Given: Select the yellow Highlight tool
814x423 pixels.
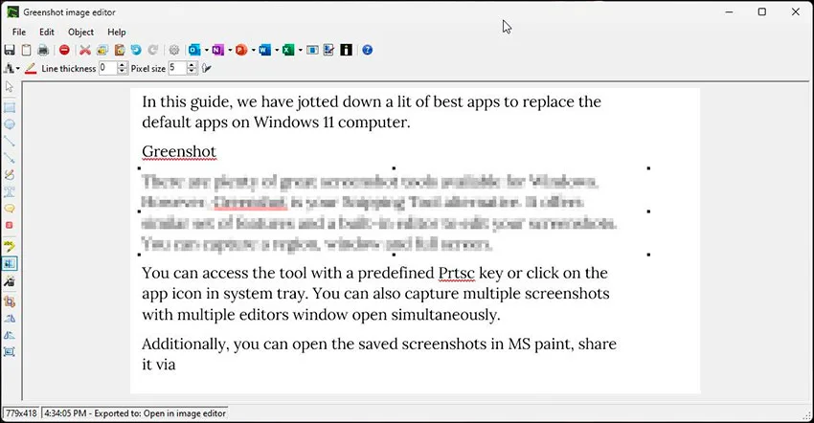Looking at the screenshot, I should click(10, 246).
